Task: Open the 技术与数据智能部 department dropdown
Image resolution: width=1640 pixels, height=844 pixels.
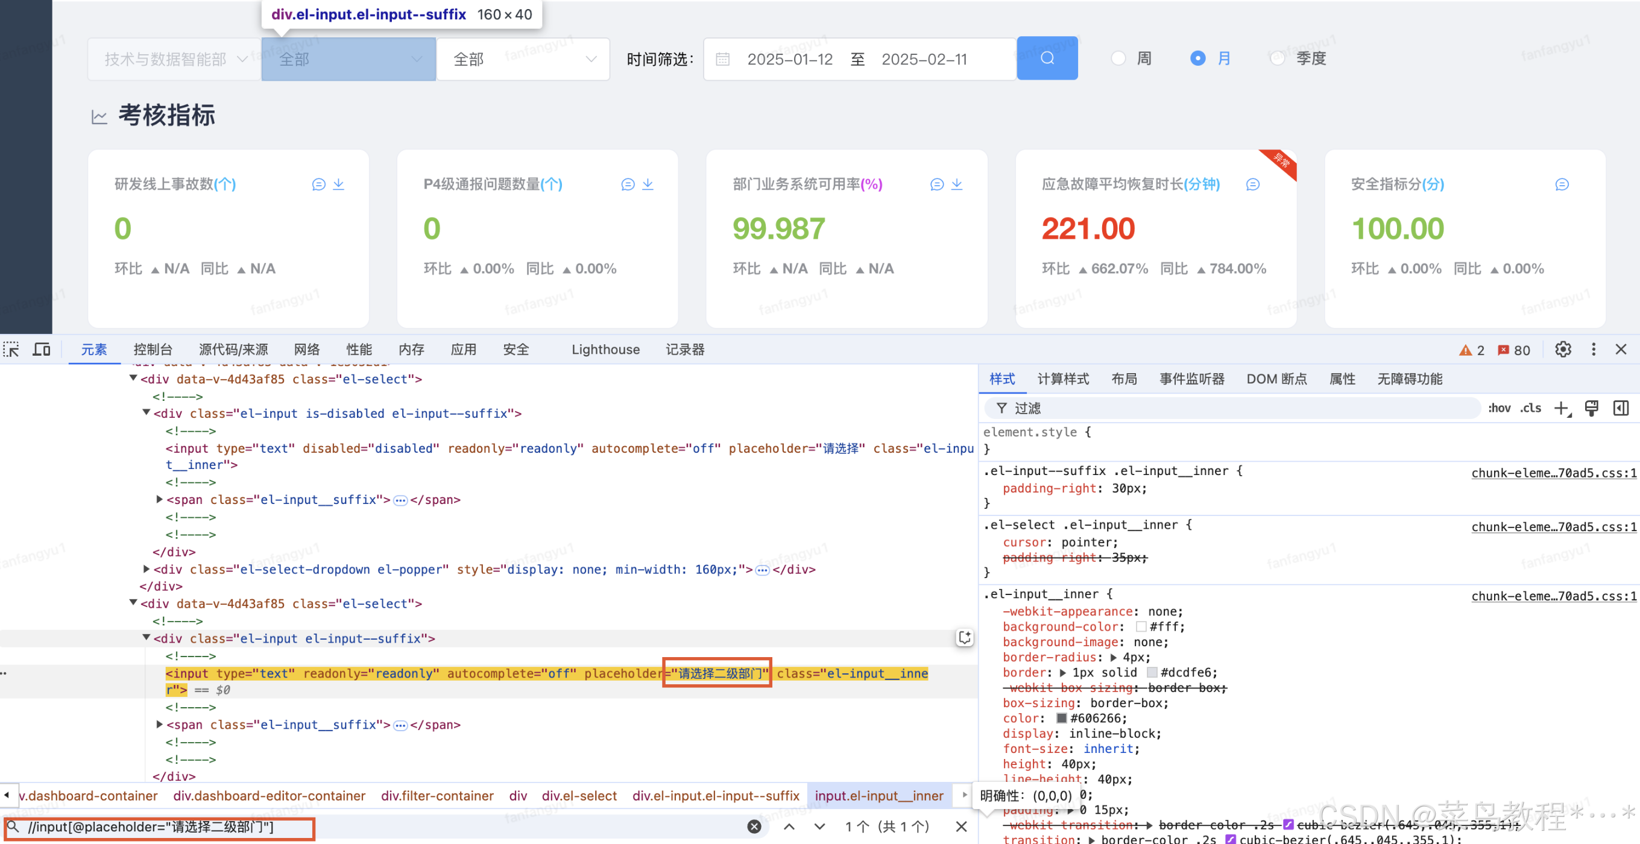Action: (174, 59)
